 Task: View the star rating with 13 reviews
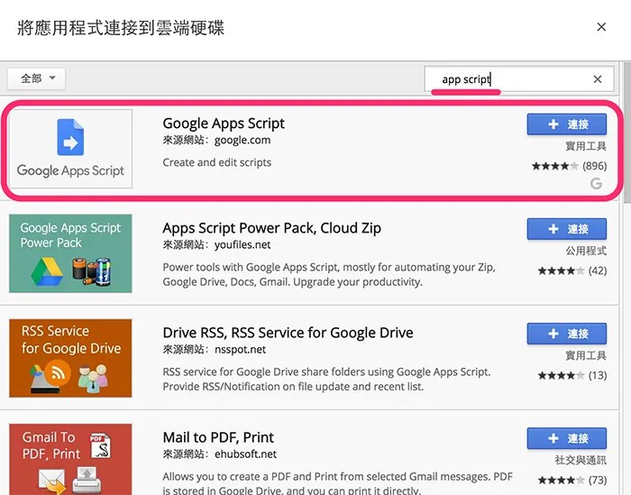coord(561,375)
